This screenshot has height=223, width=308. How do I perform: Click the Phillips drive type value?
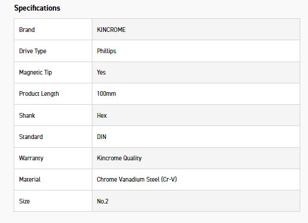click(x=107, y=51)
